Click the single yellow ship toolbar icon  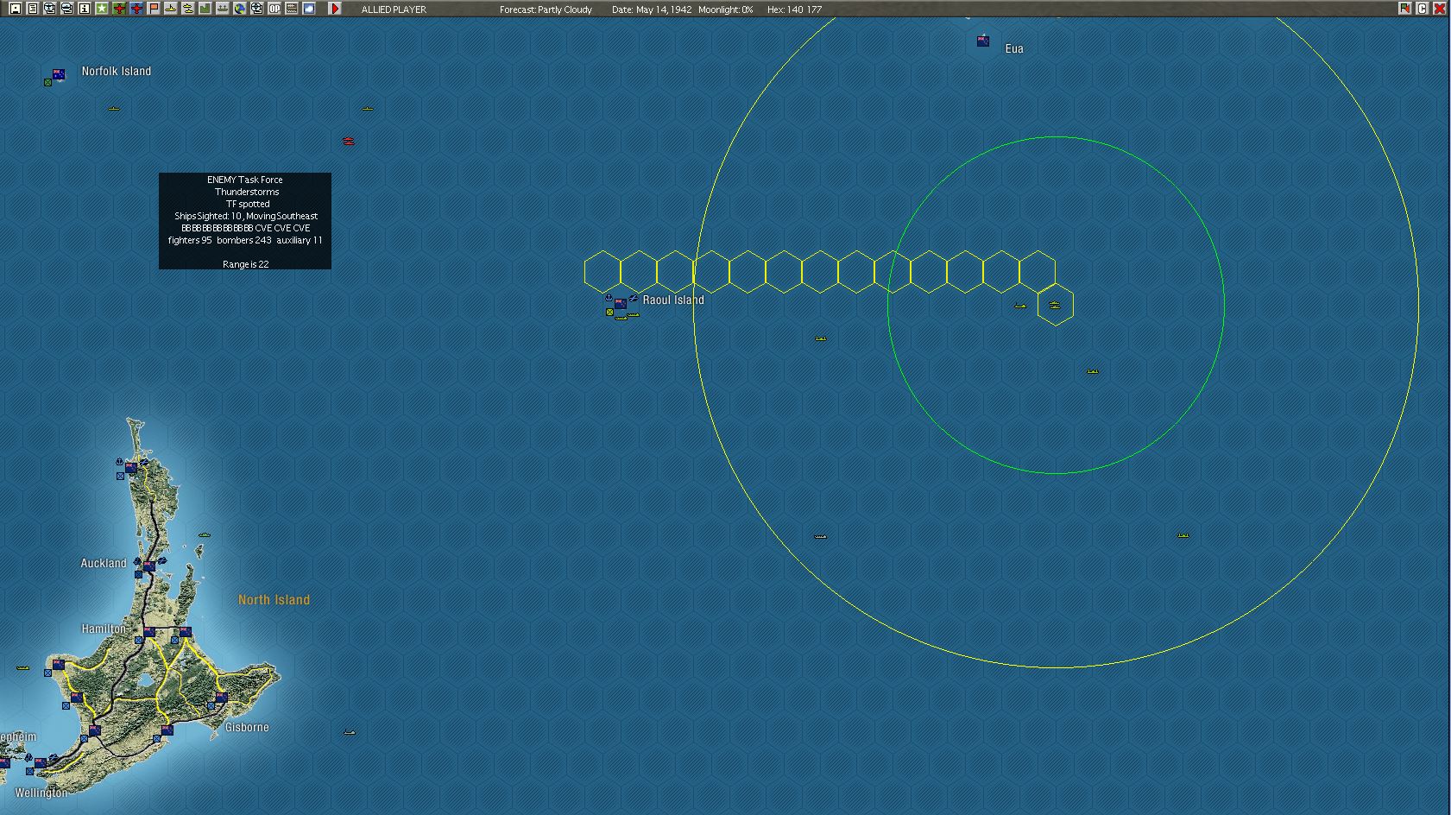click(x=170, y=9)
